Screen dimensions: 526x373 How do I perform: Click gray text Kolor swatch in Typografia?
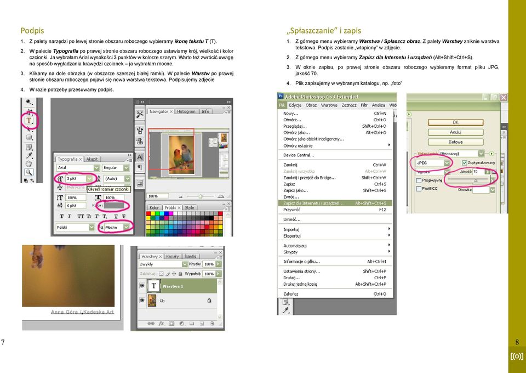click(114, 205)
